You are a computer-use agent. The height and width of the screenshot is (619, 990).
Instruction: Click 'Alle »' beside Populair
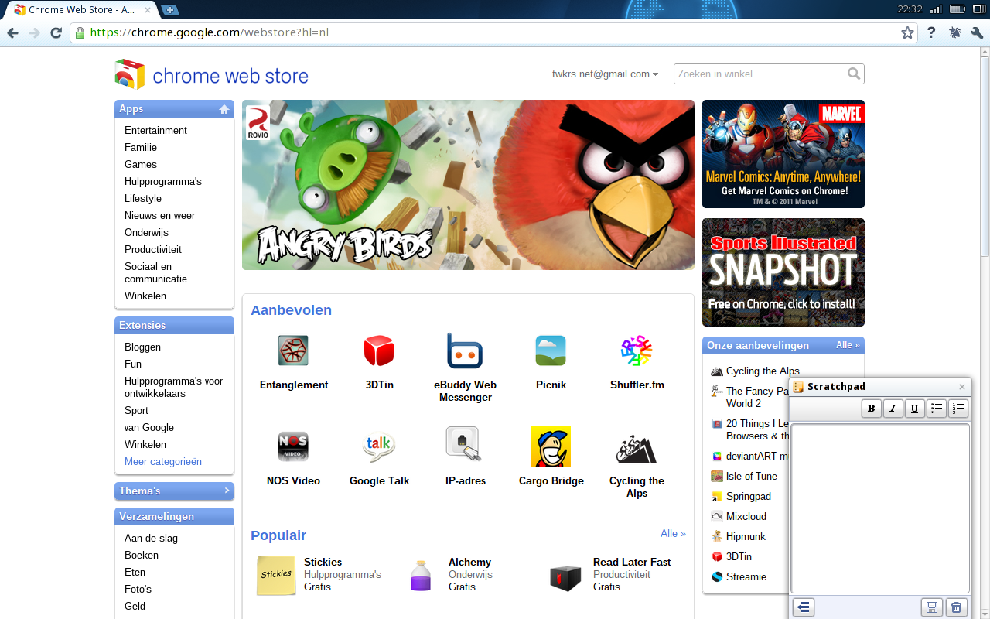click(x=673, y=534)
